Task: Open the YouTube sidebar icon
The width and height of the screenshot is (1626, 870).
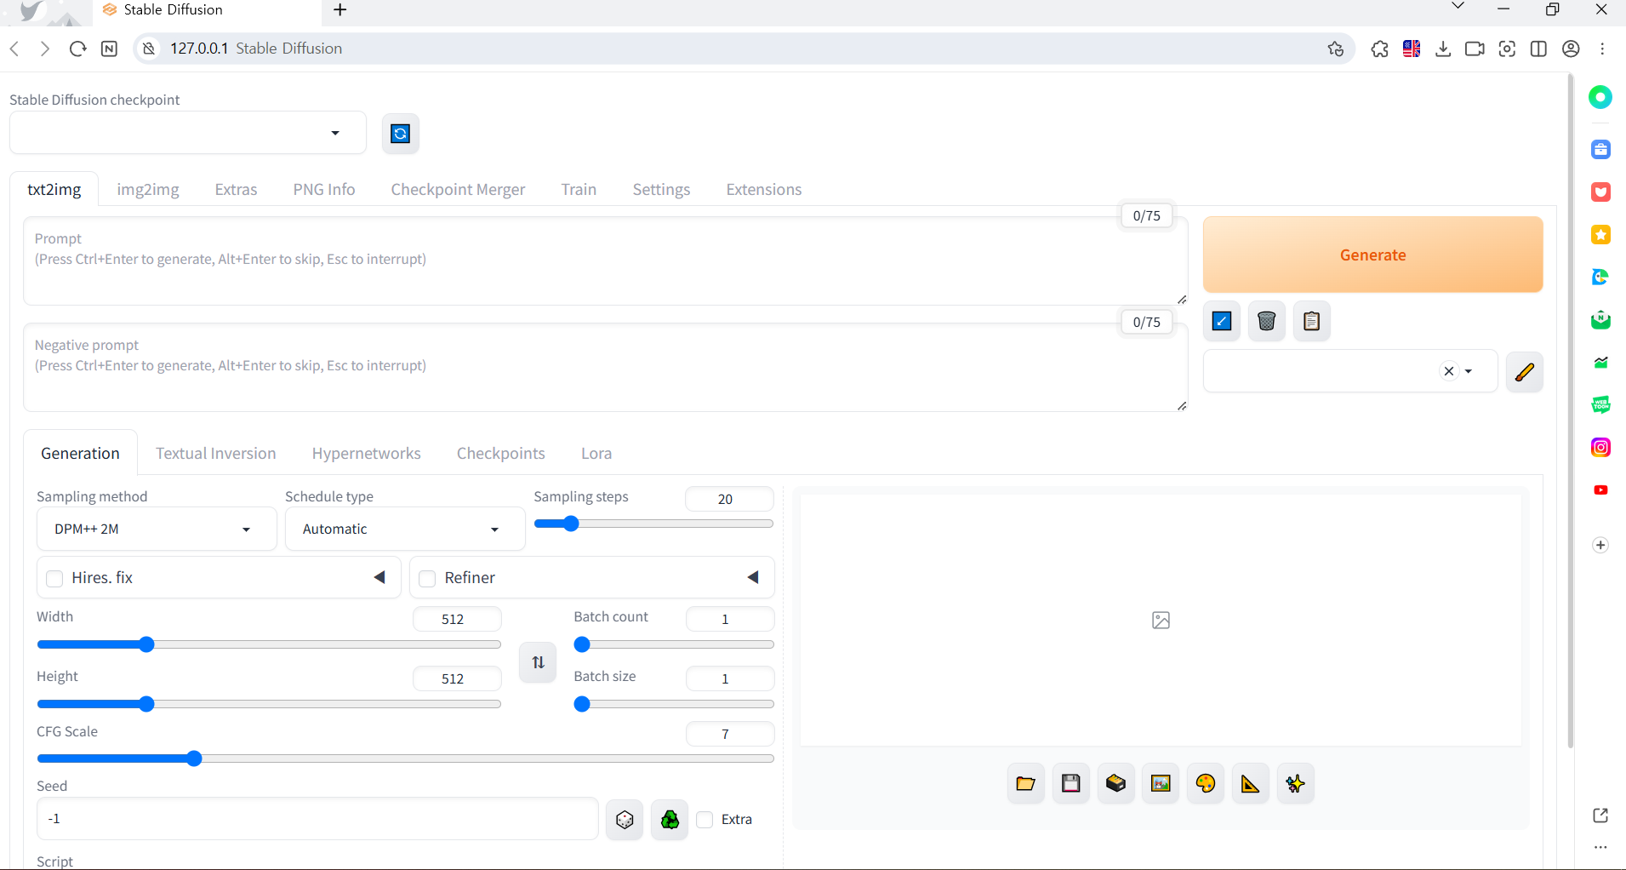Action: [1600, 489]
